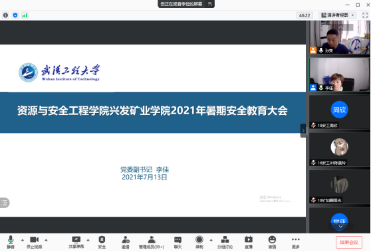Open the screen-share options menu at top
The width and height of the screenshot is (371, 252).
(210, 4)
